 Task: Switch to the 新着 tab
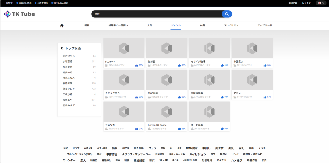[x=87, y=25]
